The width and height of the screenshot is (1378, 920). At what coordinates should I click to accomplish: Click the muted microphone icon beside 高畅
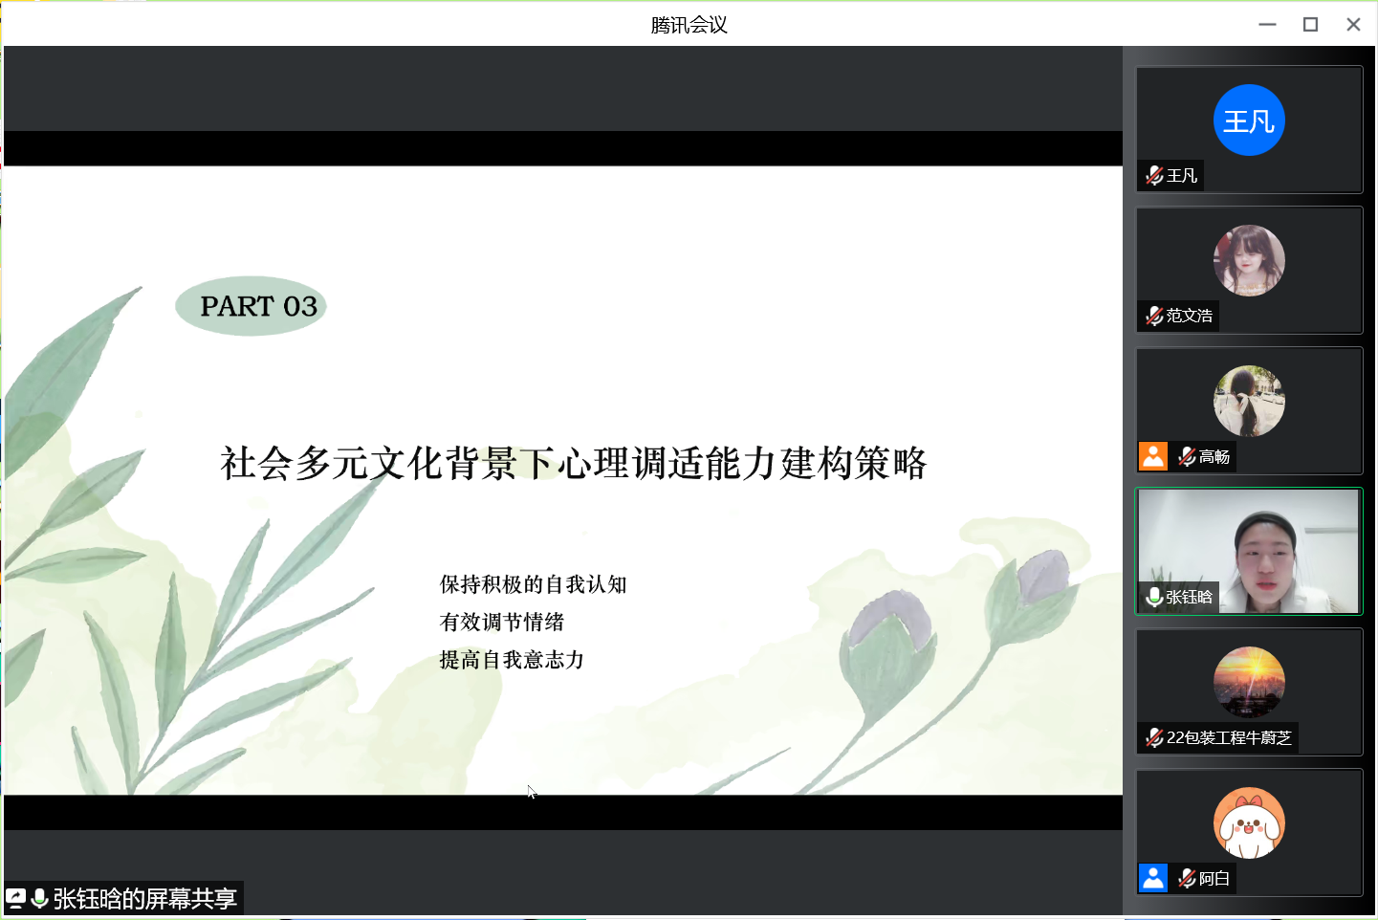click(x=1187, y=457)
